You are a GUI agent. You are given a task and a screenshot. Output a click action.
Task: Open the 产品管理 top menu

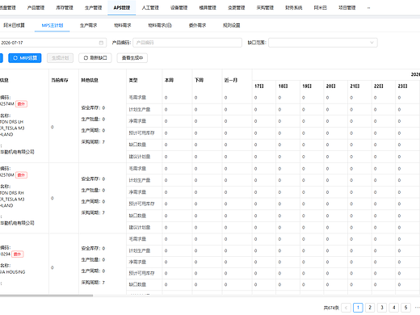click(36, 8)
